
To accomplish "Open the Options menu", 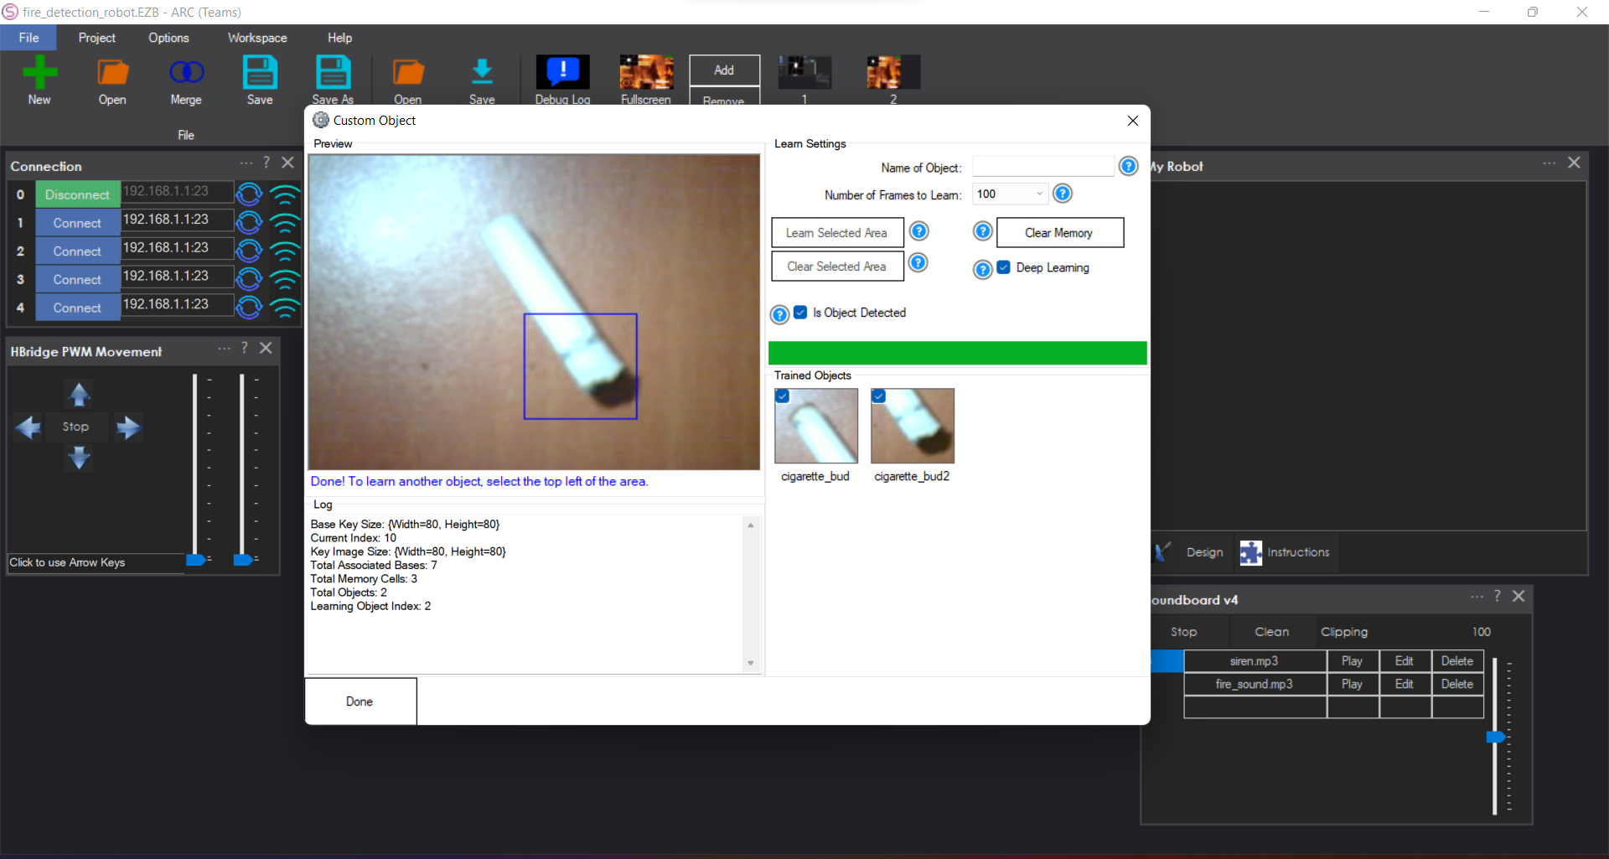I will click(168, 37).
